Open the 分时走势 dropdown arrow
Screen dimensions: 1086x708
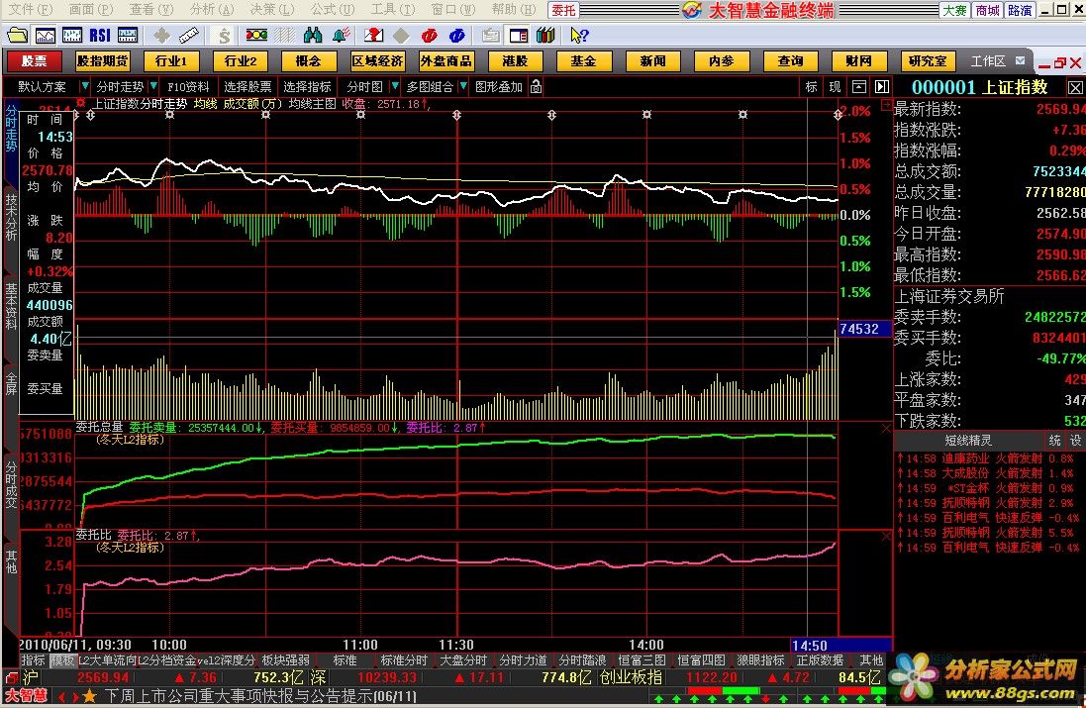tap(153, 86)
